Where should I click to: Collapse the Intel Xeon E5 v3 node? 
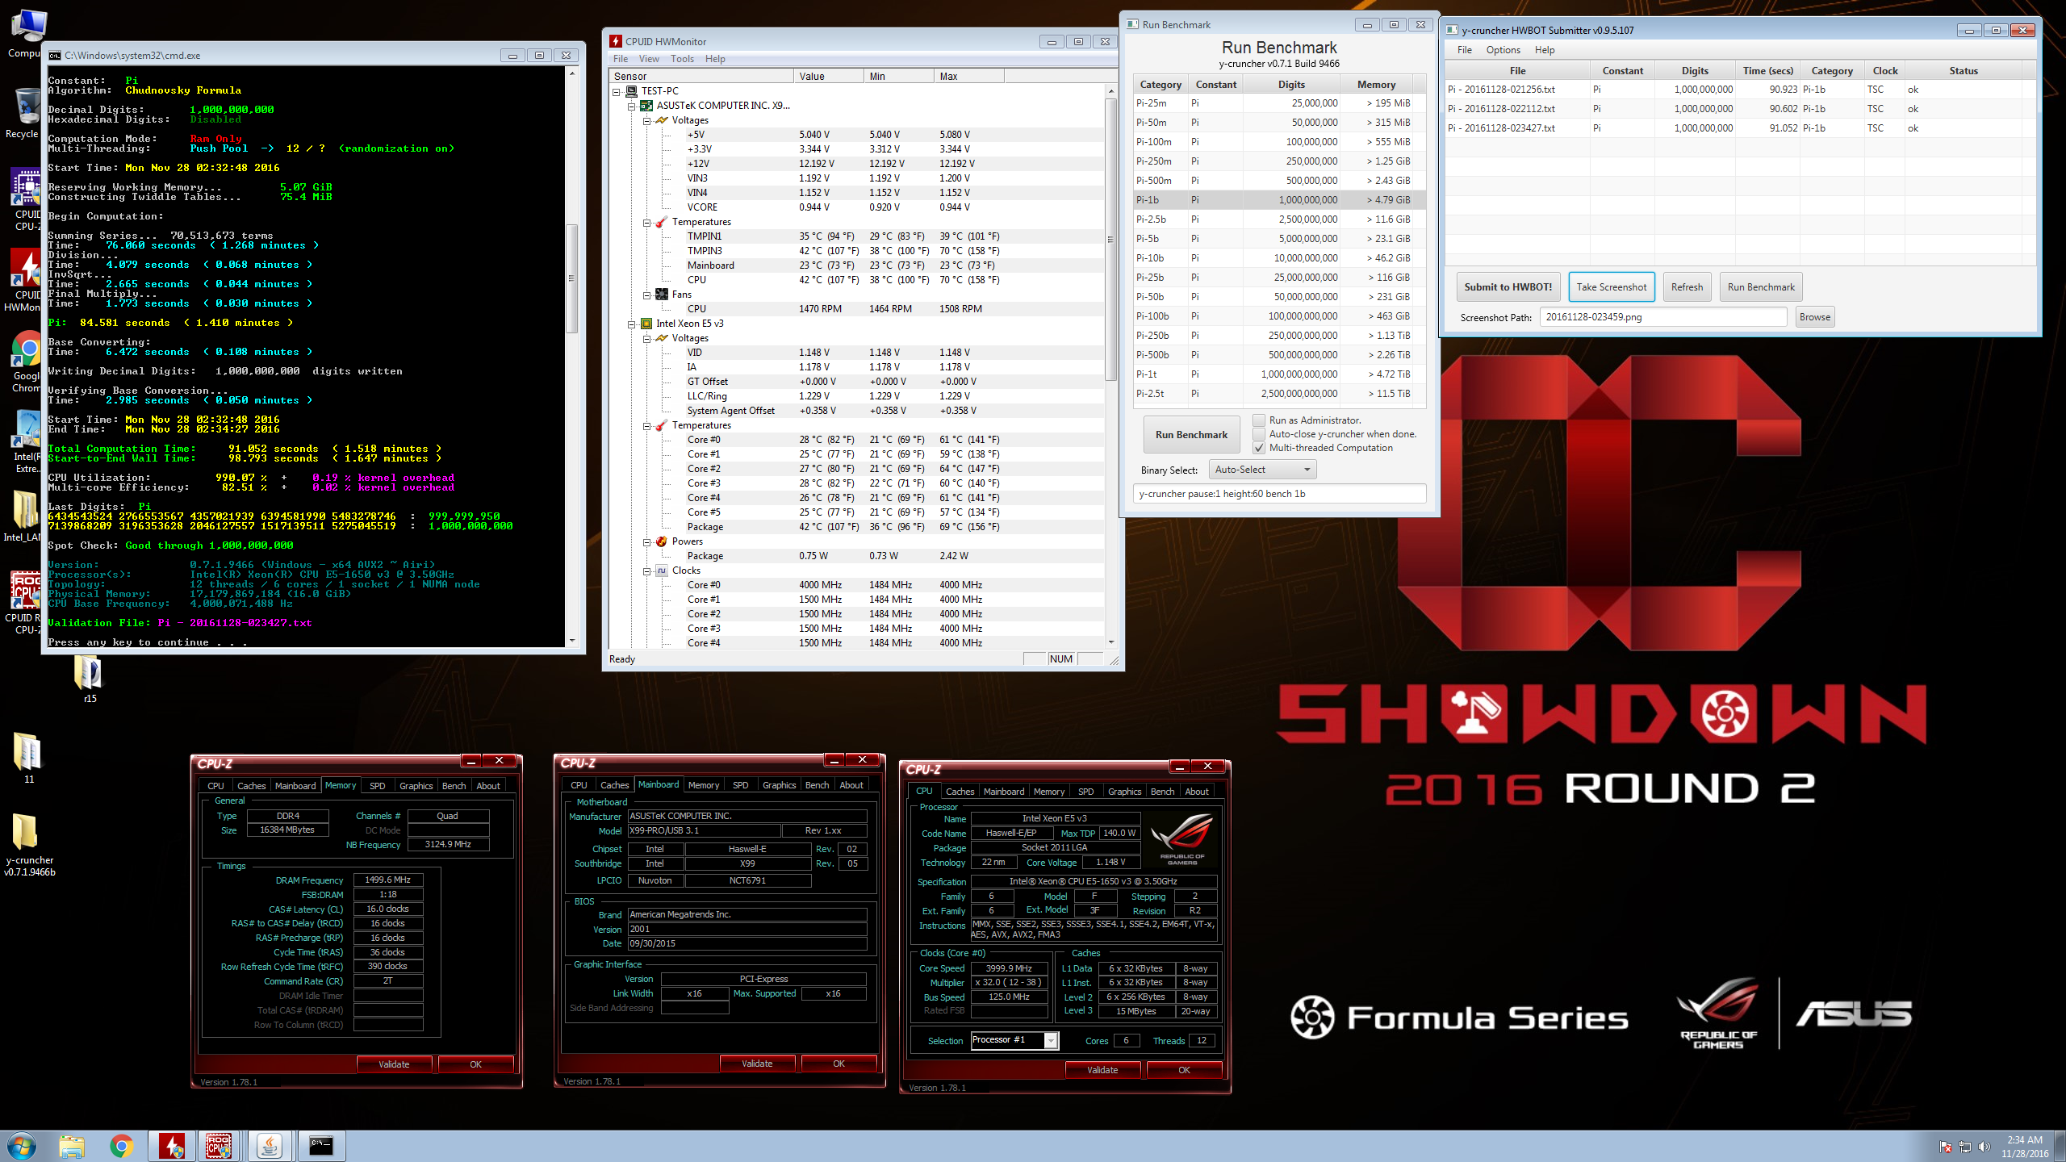632,324
